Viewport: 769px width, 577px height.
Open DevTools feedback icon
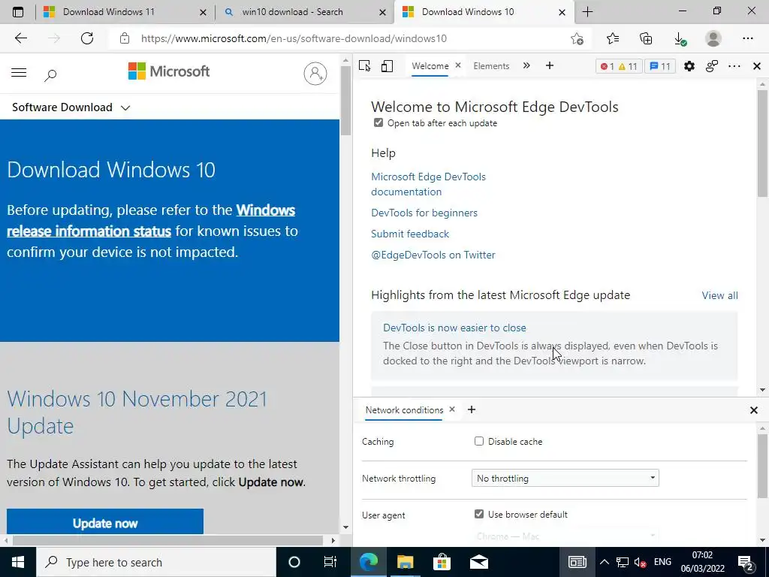712,66
